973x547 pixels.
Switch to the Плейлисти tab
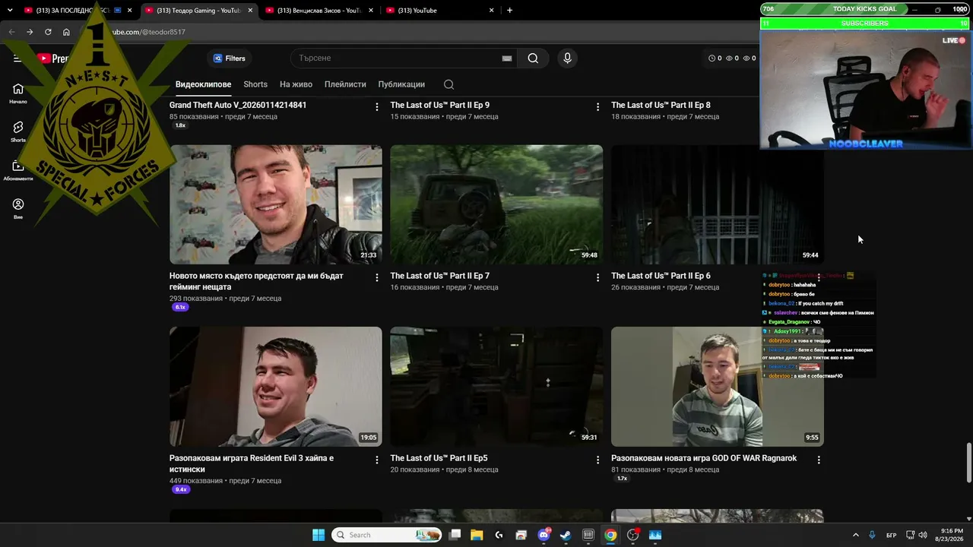click(345, 84)
